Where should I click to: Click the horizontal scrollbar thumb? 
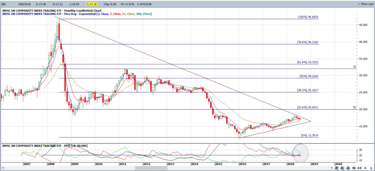[151, 168]
